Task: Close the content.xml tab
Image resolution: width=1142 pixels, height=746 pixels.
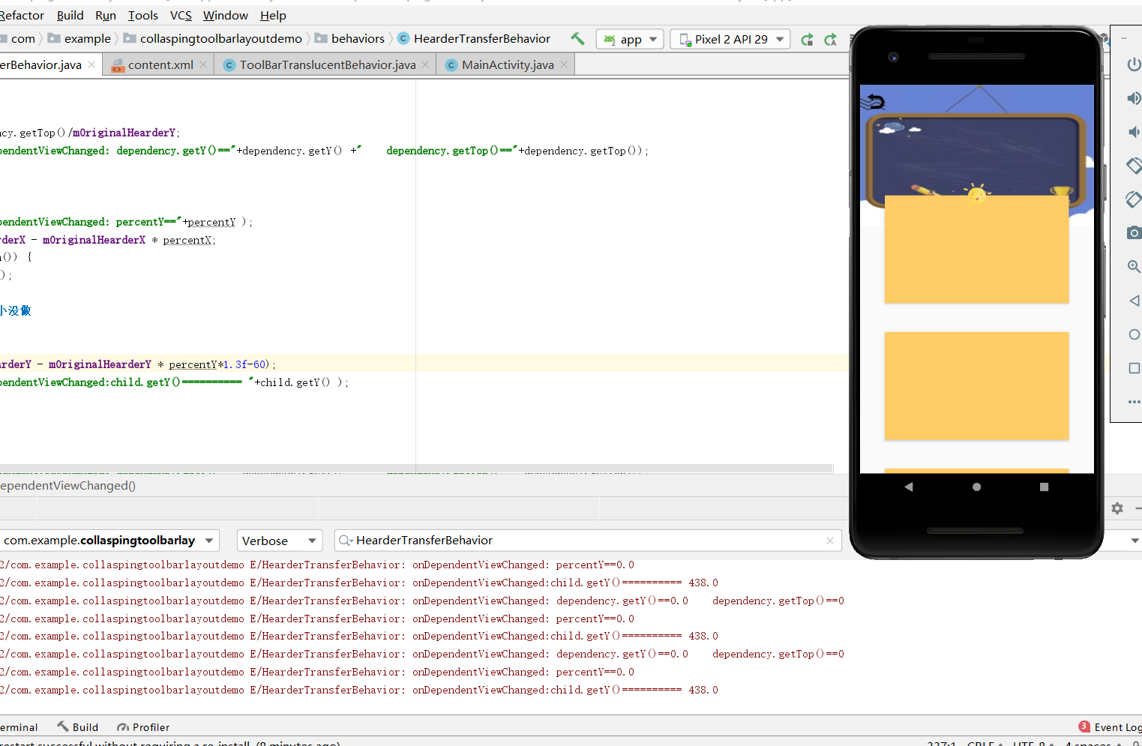Action: tap(203, 64)
